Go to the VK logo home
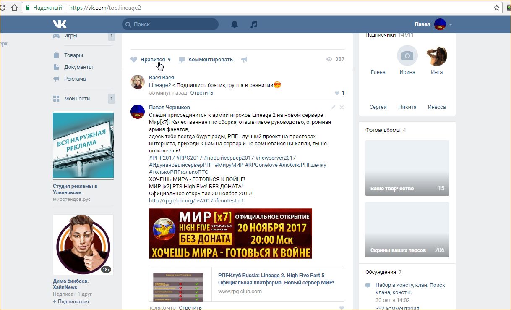Screen dimensions: 511x310 coord(60,24)
